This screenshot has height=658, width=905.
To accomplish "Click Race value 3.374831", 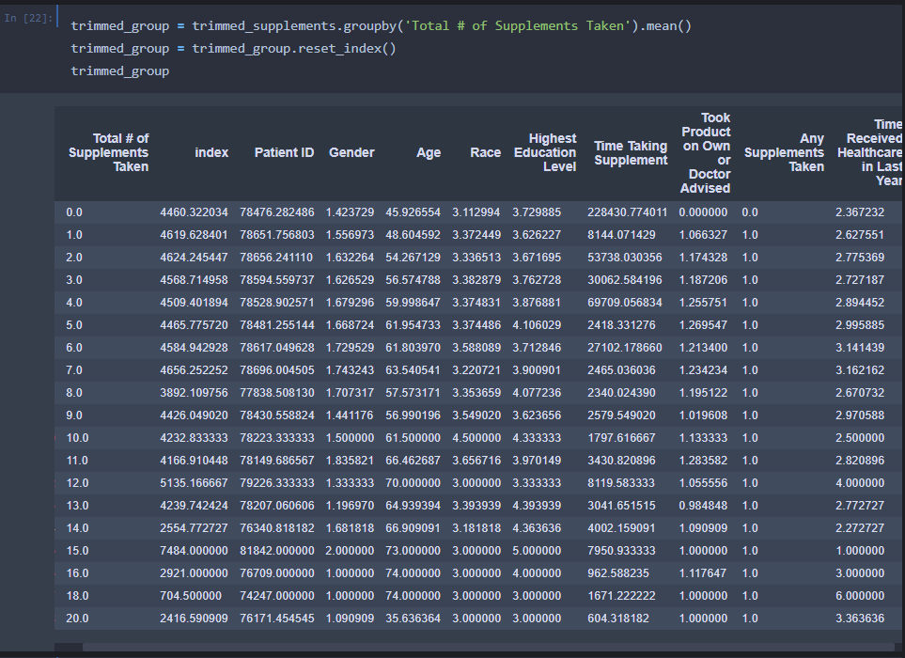I will coord(476,303).
